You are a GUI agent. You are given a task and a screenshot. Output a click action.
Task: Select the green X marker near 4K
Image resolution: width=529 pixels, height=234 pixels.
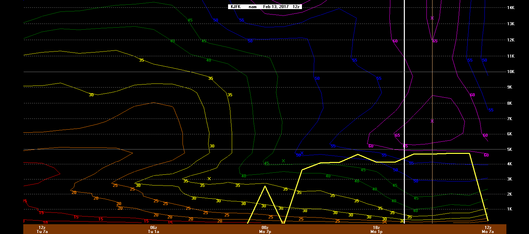(x=283, y=161)
